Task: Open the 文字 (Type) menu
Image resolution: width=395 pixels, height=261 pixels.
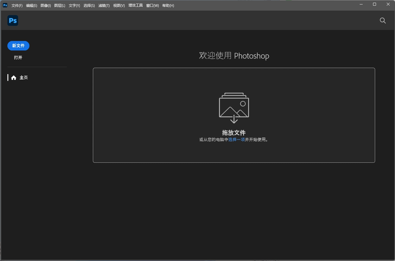Action: pos(74,5)
